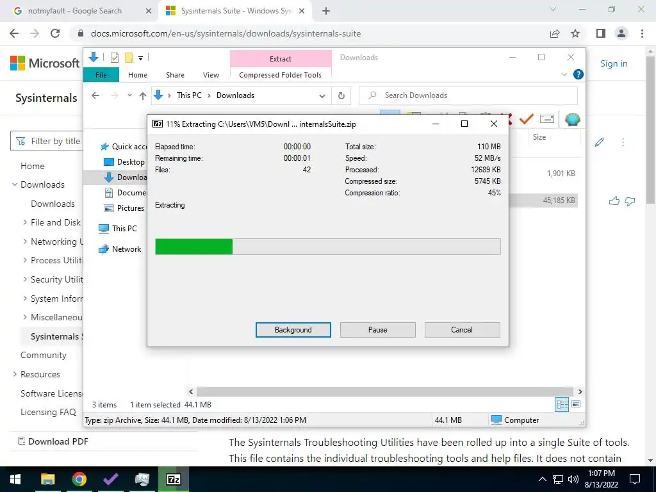Viewport: 656px width, 492px height.
Task: Click the envelope card toolbar icon
Action: click(x=547, y=119)
